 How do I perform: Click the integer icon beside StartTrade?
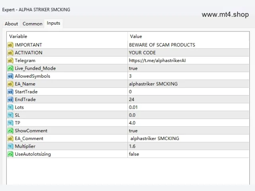(10, 92)
